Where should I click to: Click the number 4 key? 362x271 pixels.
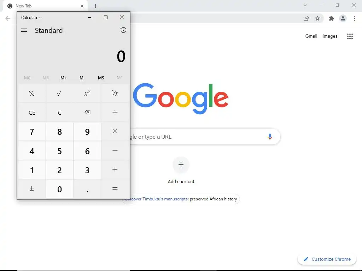pos(32,151)
